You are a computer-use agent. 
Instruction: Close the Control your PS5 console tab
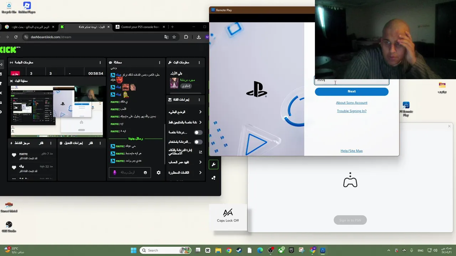[164, 27]
